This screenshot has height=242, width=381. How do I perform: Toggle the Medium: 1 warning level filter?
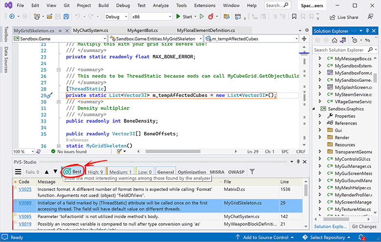(x=120, y=172)
